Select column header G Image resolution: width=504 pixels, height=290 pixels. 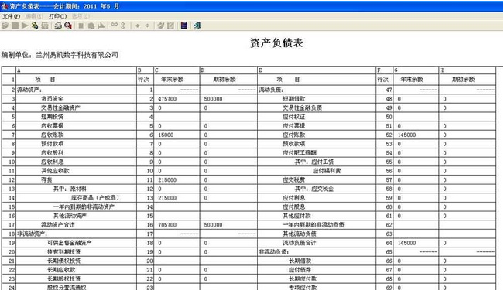(416, 70)
